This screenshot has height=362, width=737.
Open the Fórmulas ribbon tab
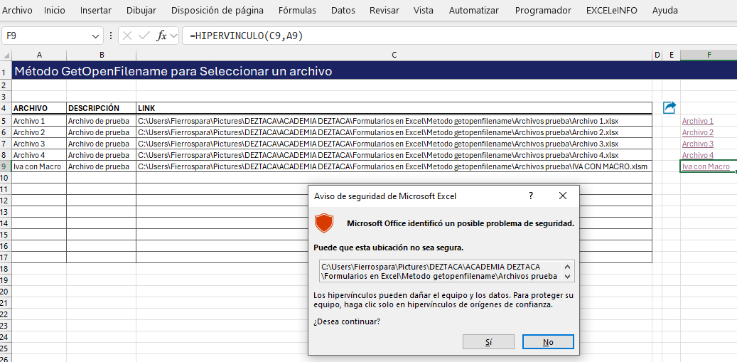(x=297, y=11)
